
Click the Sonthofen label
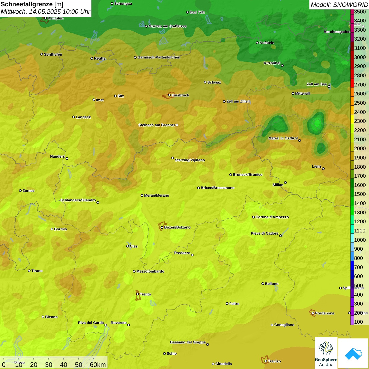pyautogui.click(x=53, y=54)
